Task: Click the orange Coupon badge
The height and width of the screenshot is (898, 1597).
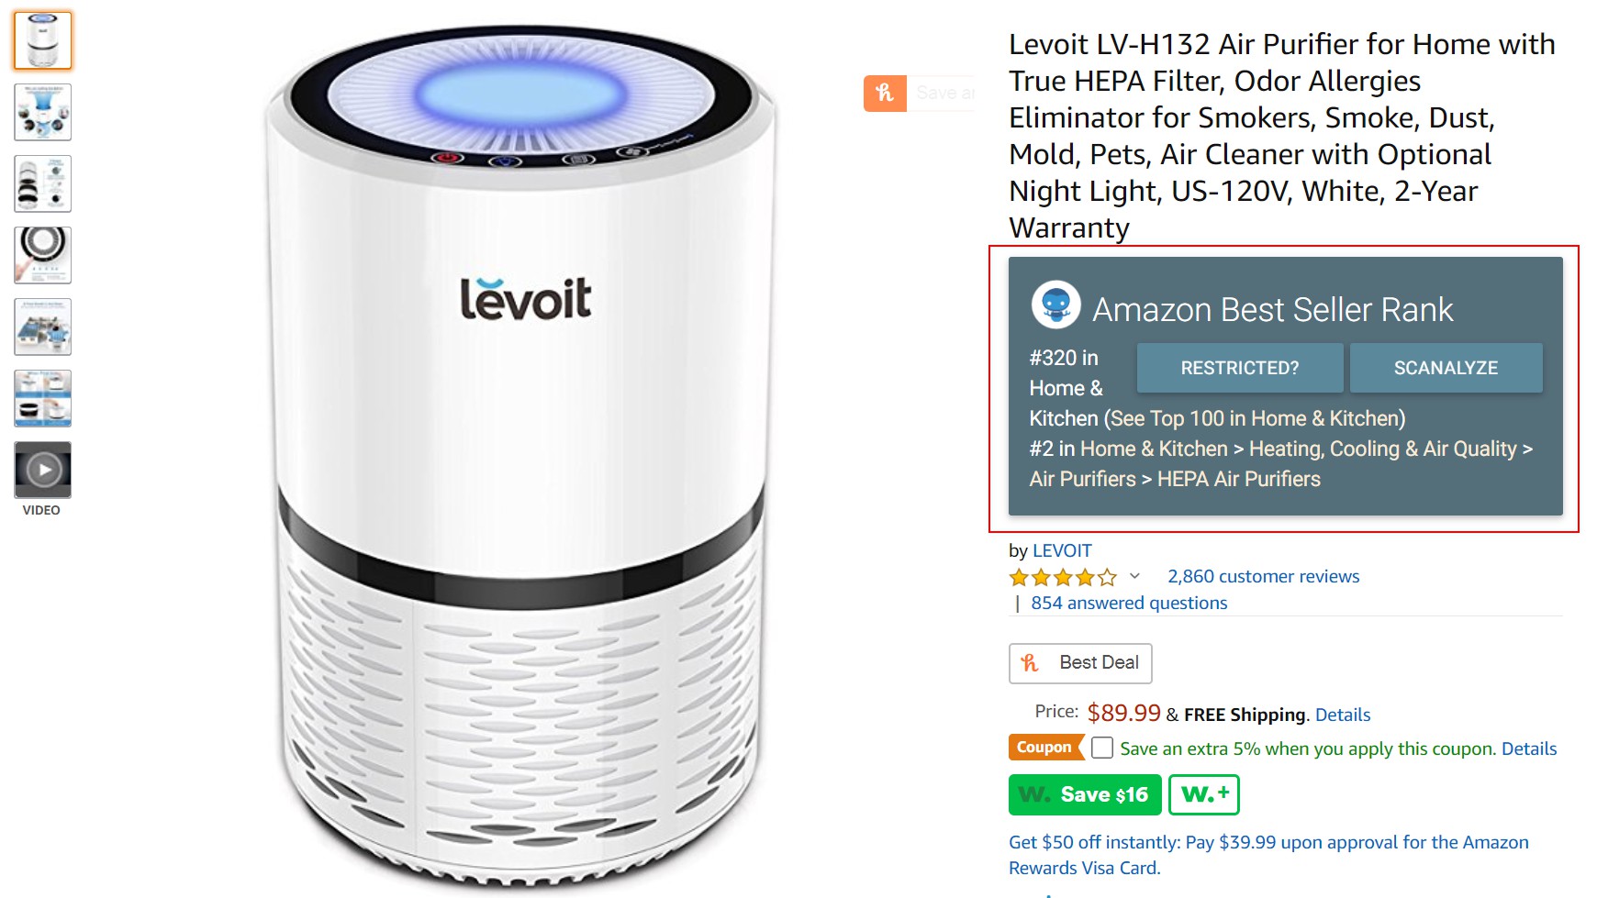Action: pyautogui.click(x=1044, y=748)
